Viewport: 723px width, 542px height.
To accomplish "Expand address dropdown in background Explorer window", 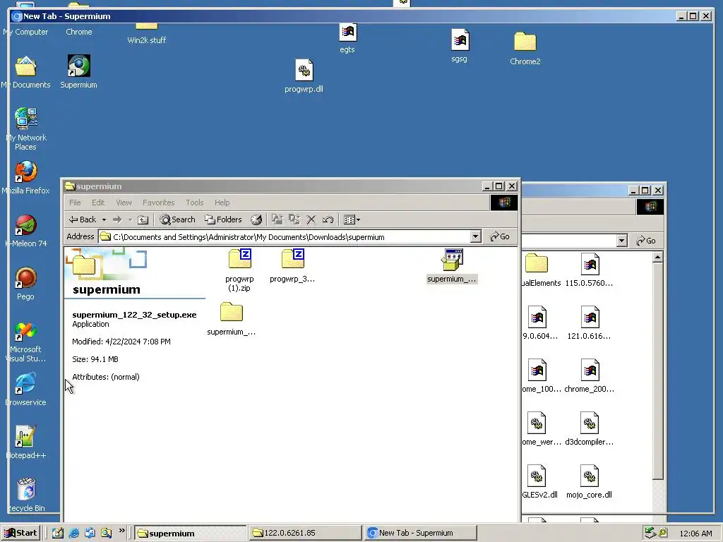I will [621, 241].
